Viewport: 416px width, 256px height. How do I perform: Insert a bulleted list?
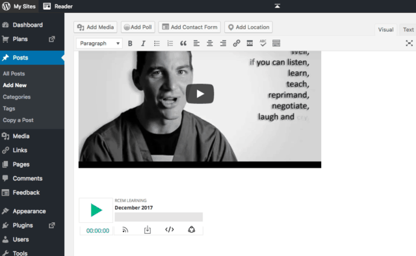[157, 44]
